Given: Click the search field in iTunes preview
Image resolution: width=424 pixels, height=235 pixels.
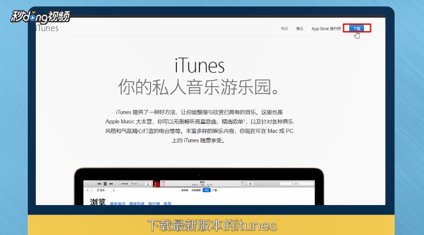Looking at the screenshot, I should (x=296, y=184).
